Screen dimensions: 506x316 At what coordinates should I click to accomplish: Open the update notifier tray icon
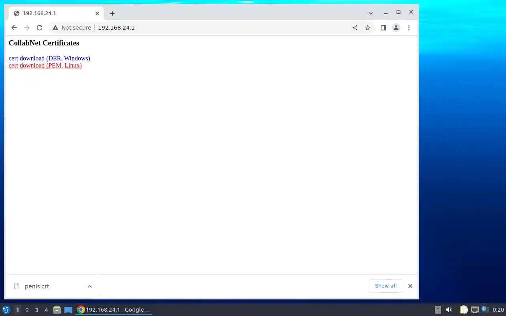(485, 309)
